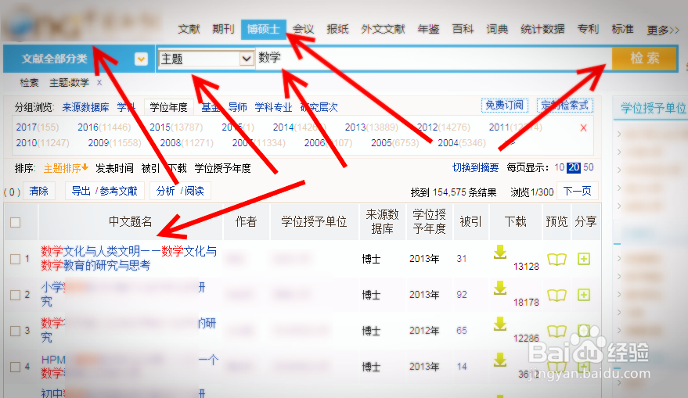
Task: Go to 下一页 of results
Action: pos(578,191)
